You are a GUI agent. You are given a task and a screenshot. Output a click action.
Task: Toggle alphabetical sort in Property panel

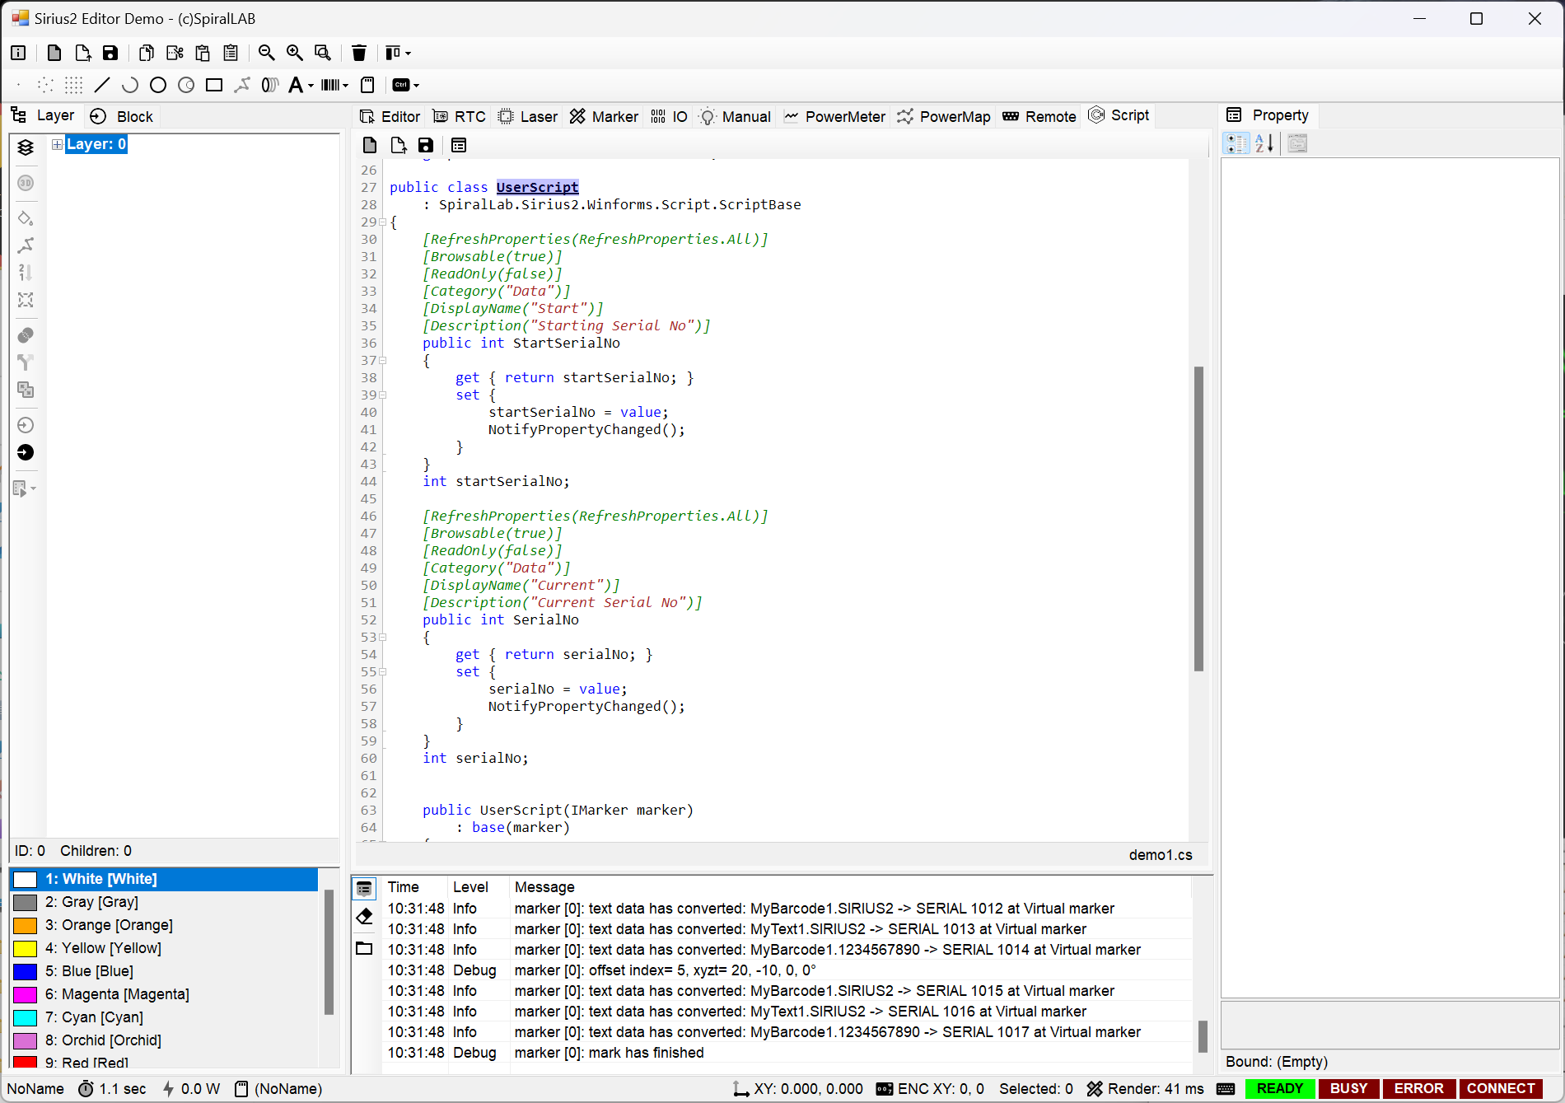coord(1264,143)
